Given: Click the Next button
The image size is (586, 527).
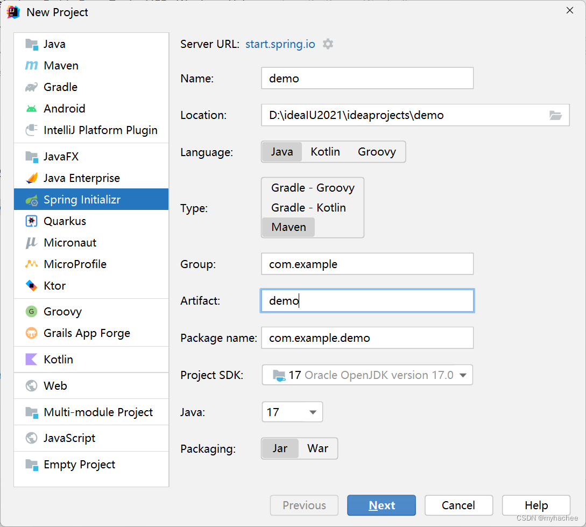Looking at the screenshot, I should pyautogui.click(x=381, y=505).
